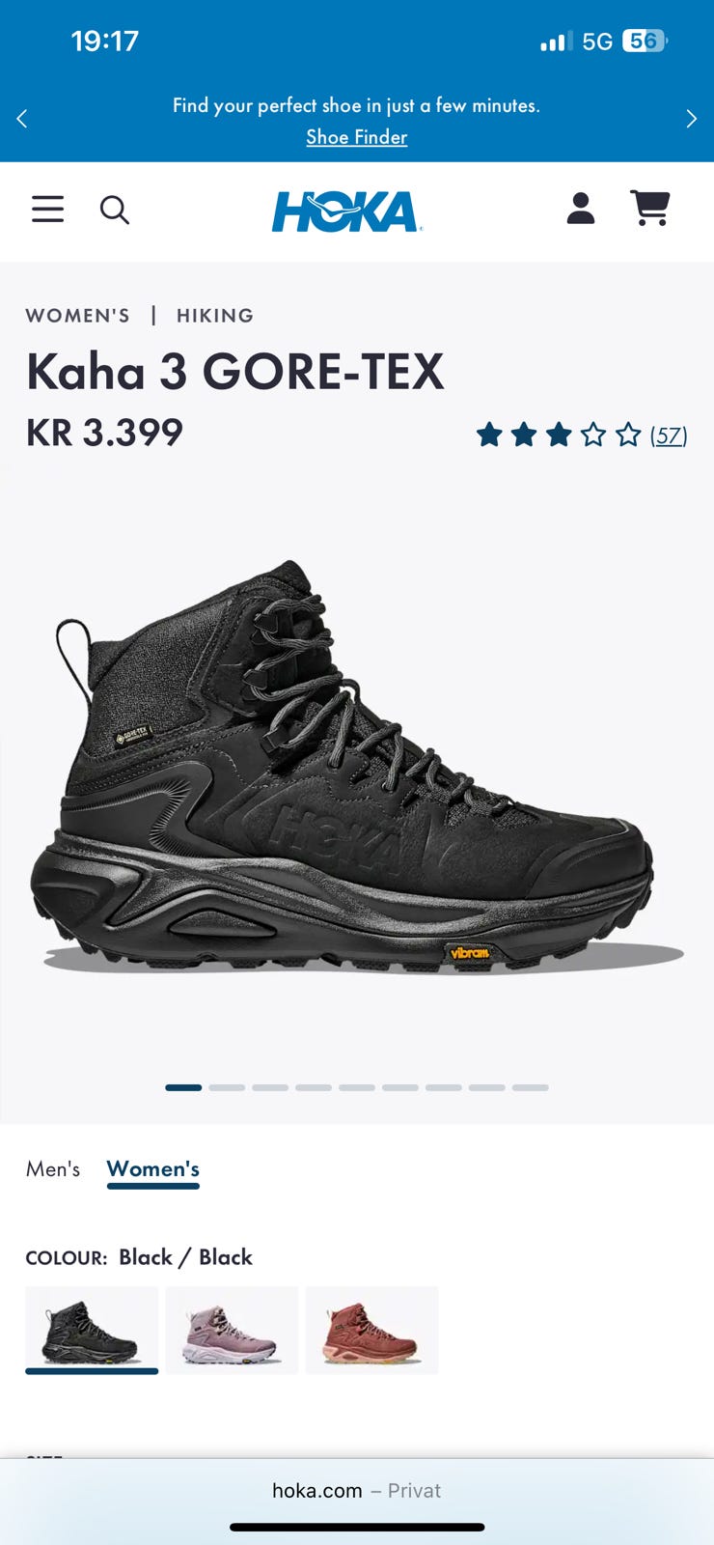Viewport: 714px width, 1545px height.
Task: Open the Shoe Finder link
Action: [x=357, y=137]
